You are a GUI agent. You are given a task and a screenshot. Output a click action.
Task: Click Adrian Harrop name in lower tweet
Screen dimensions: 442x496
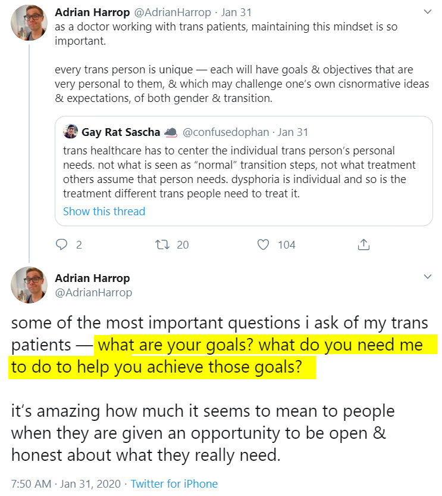(92, 278)
